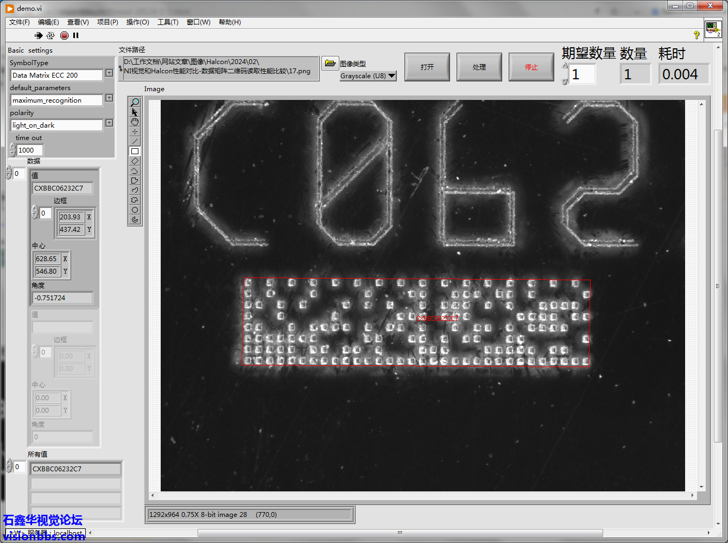
Task: Click the time out field showing 1000
Action: (x=30, y=150)
